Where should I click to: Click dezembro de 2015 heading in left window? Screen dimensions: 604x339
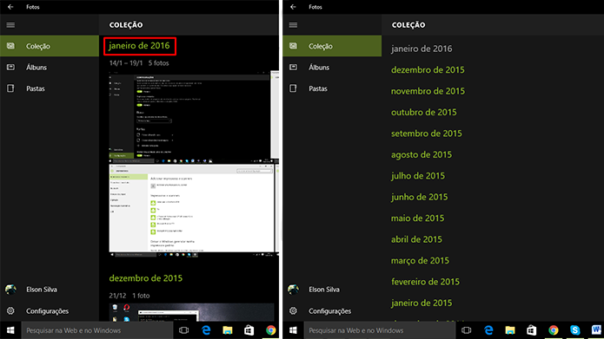click(146, 278)
